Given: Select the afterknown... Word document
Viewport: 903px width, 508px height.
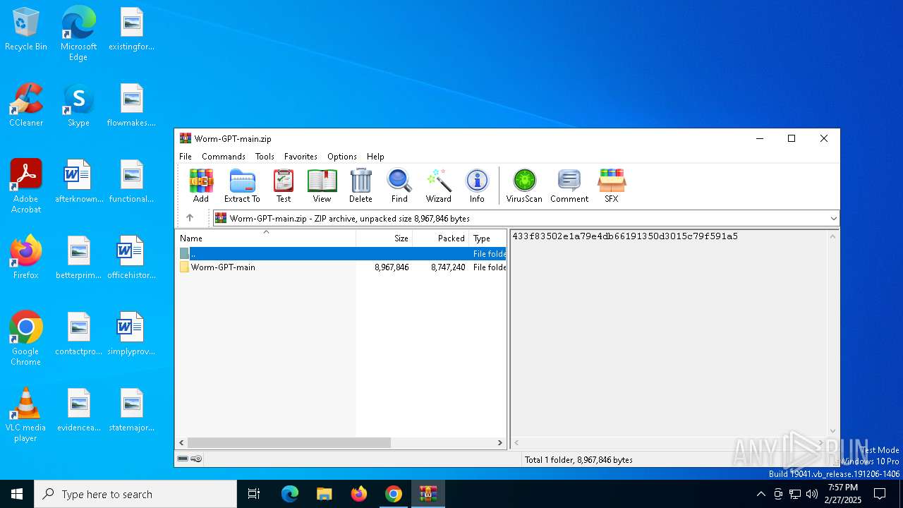Looking at the screenshot, I should 78,181.
